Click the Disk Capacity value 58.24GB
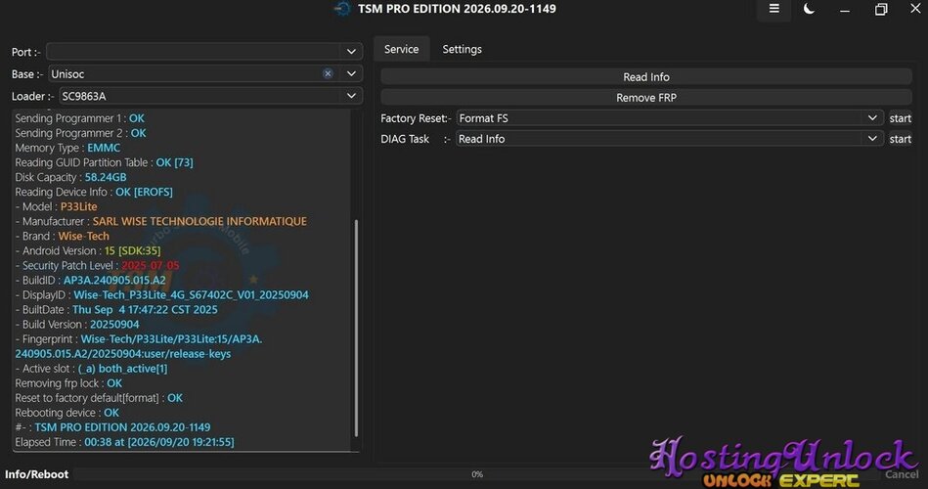Image resolution: width=928 pixels, height=489 pixels. (x=106, y=177)
